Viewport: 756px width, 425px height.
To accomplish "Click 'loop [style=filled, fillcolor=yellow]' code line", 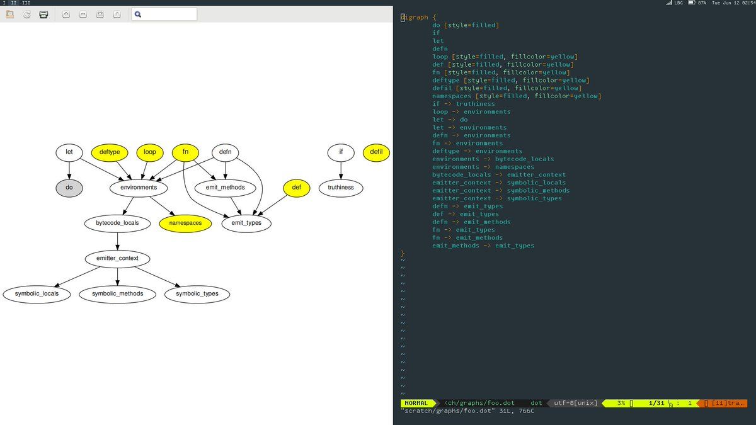I will 505,57.
